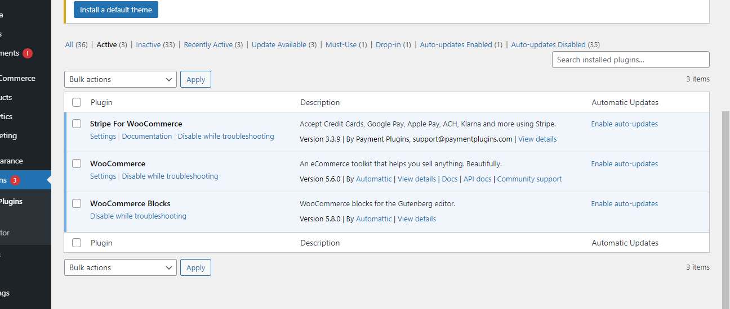730x309 pixels.
Task: Open the bottom Bulk actions dropdown
Action: 121,267
